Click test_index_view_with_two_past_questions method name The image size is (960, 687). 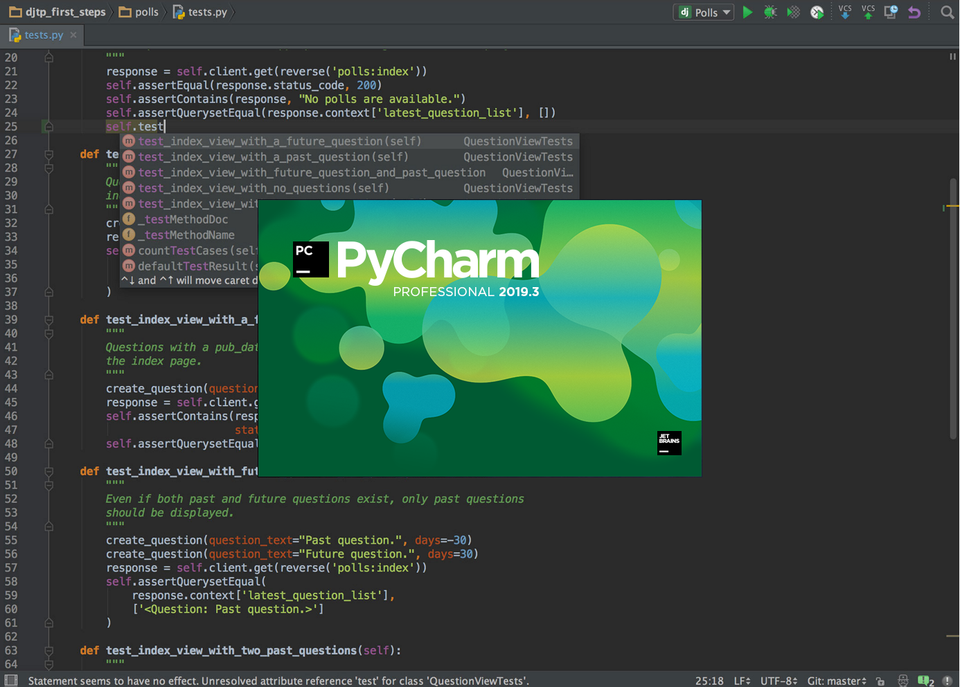click(x=232, y=650)
